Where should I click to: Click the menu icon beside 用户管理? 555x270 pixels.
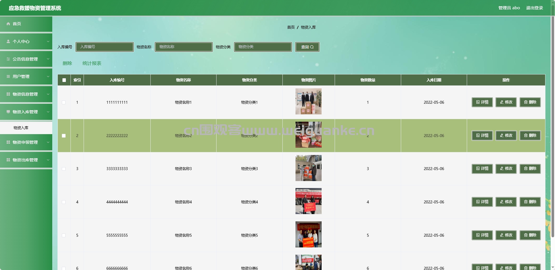(8, 76)
